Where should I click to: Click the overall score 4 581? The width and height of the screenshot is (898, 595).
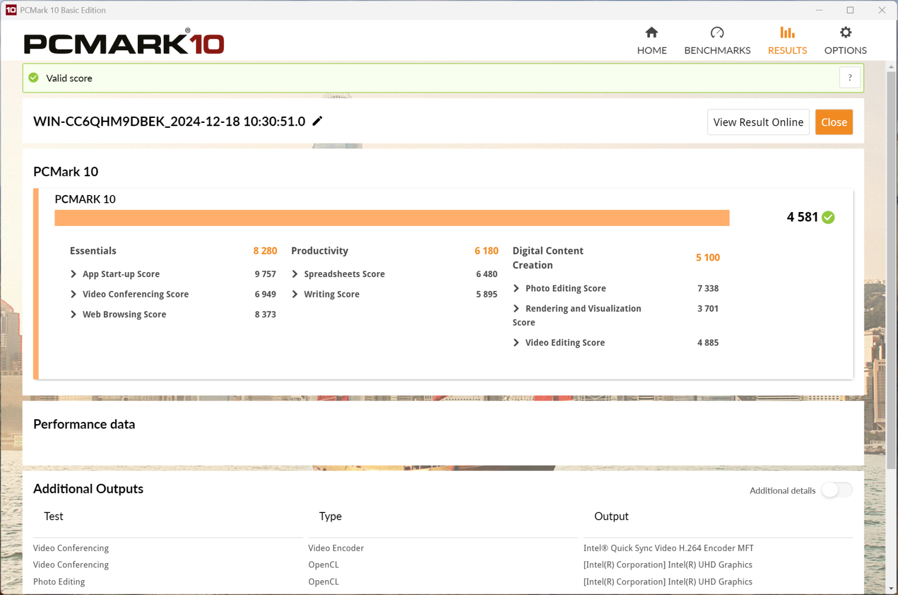coord(803,217)
